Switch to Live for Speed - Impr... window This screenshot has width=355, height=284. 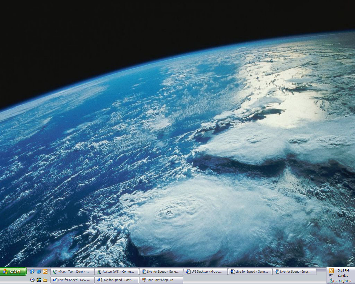294,272
